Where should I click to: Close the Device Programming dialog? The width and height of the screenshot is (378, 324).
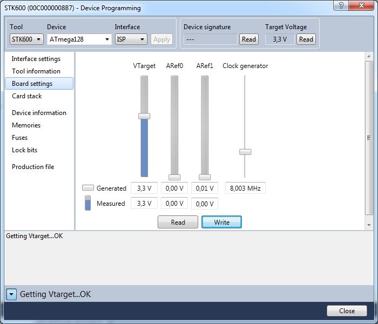(347, 310)
